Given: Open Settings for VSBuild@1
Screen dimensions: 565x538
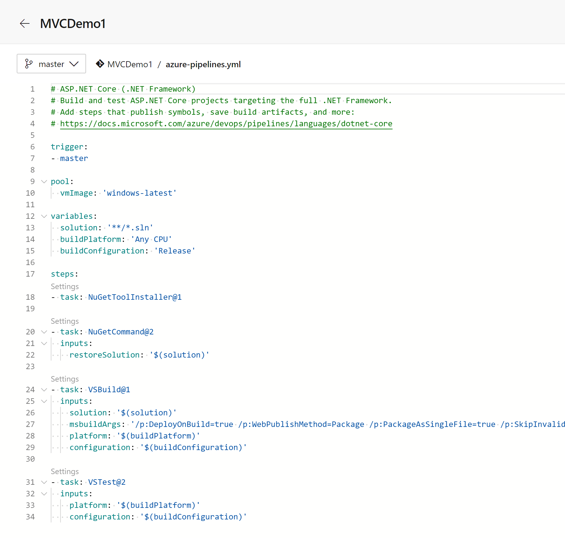Looking at the screenshot, I should 65,379.
